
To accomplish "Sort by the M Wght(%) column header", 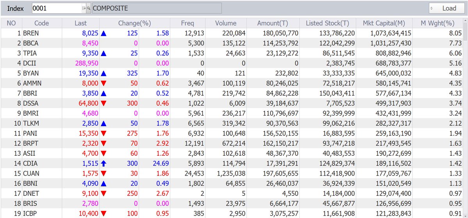I will [438, 23].
